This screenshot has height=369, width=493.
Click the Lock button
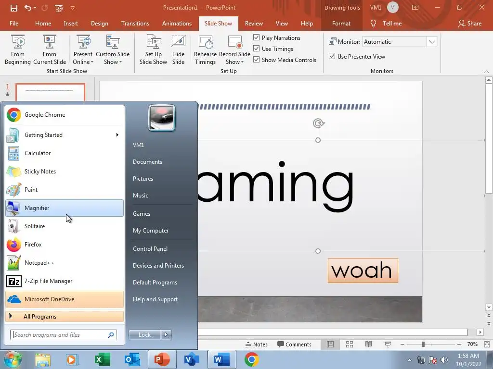pos(144,335)
